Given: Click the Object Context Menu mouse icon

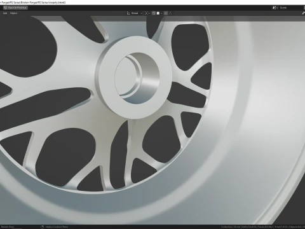Looking at the screenshot, I should 42,227.
